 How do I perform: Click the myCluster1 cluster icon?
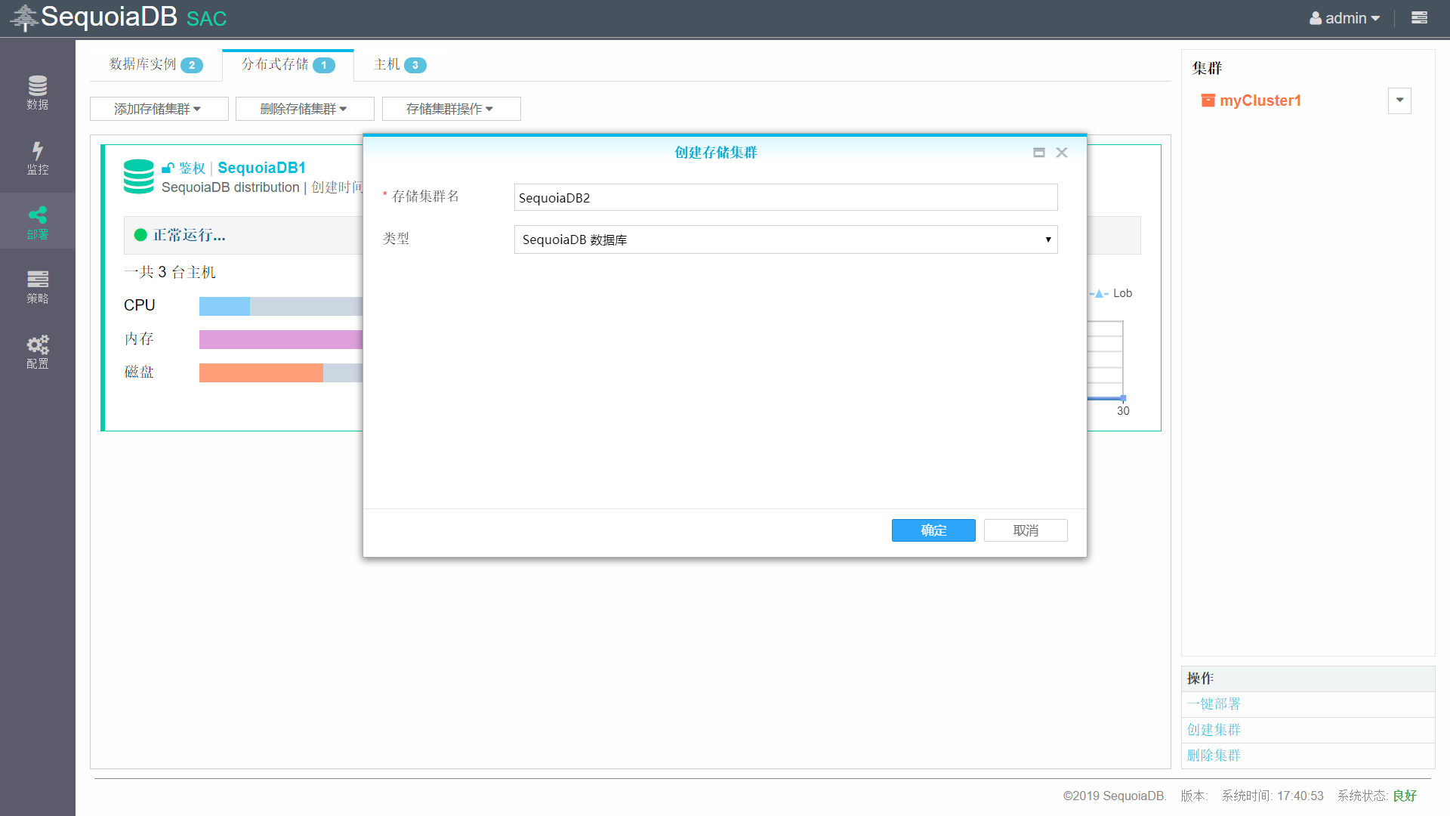pos(1208,100)
